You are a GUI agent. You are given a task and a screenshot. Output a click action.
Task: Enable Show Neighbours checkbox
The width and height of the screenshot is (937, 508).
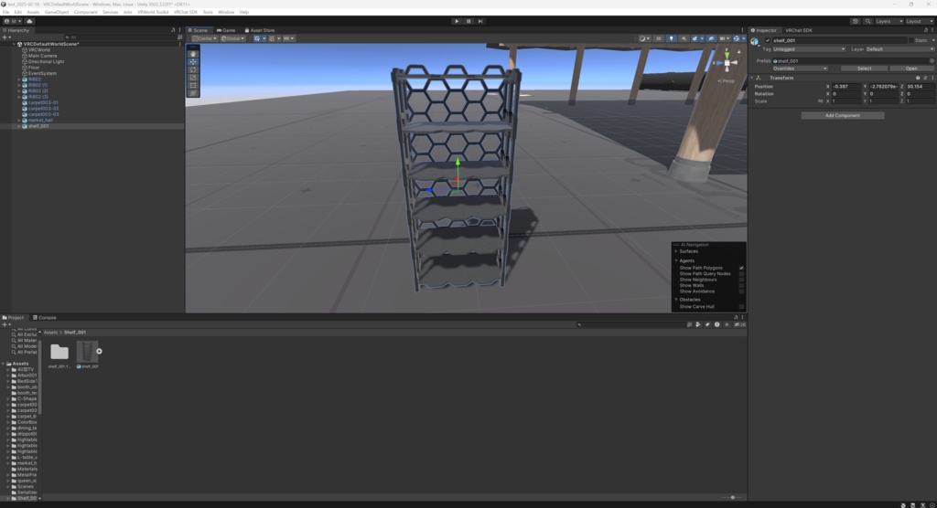point(741,280)
